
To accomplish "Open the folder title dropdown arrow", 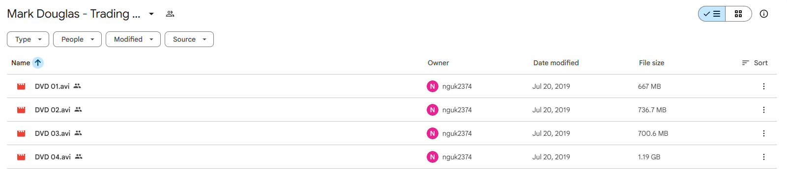I will point(151,14).
